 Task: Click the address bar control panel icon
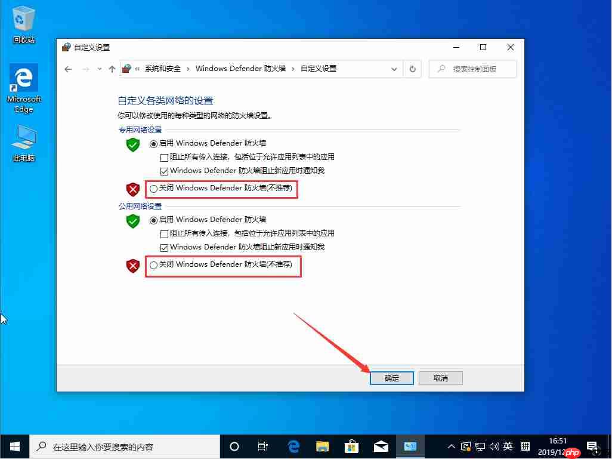(126, 69)
